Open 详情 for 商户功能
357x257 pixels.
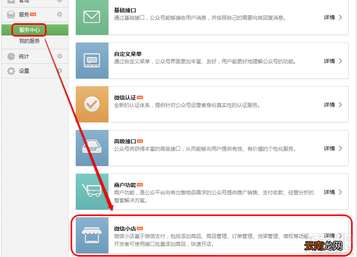point(329,192)
